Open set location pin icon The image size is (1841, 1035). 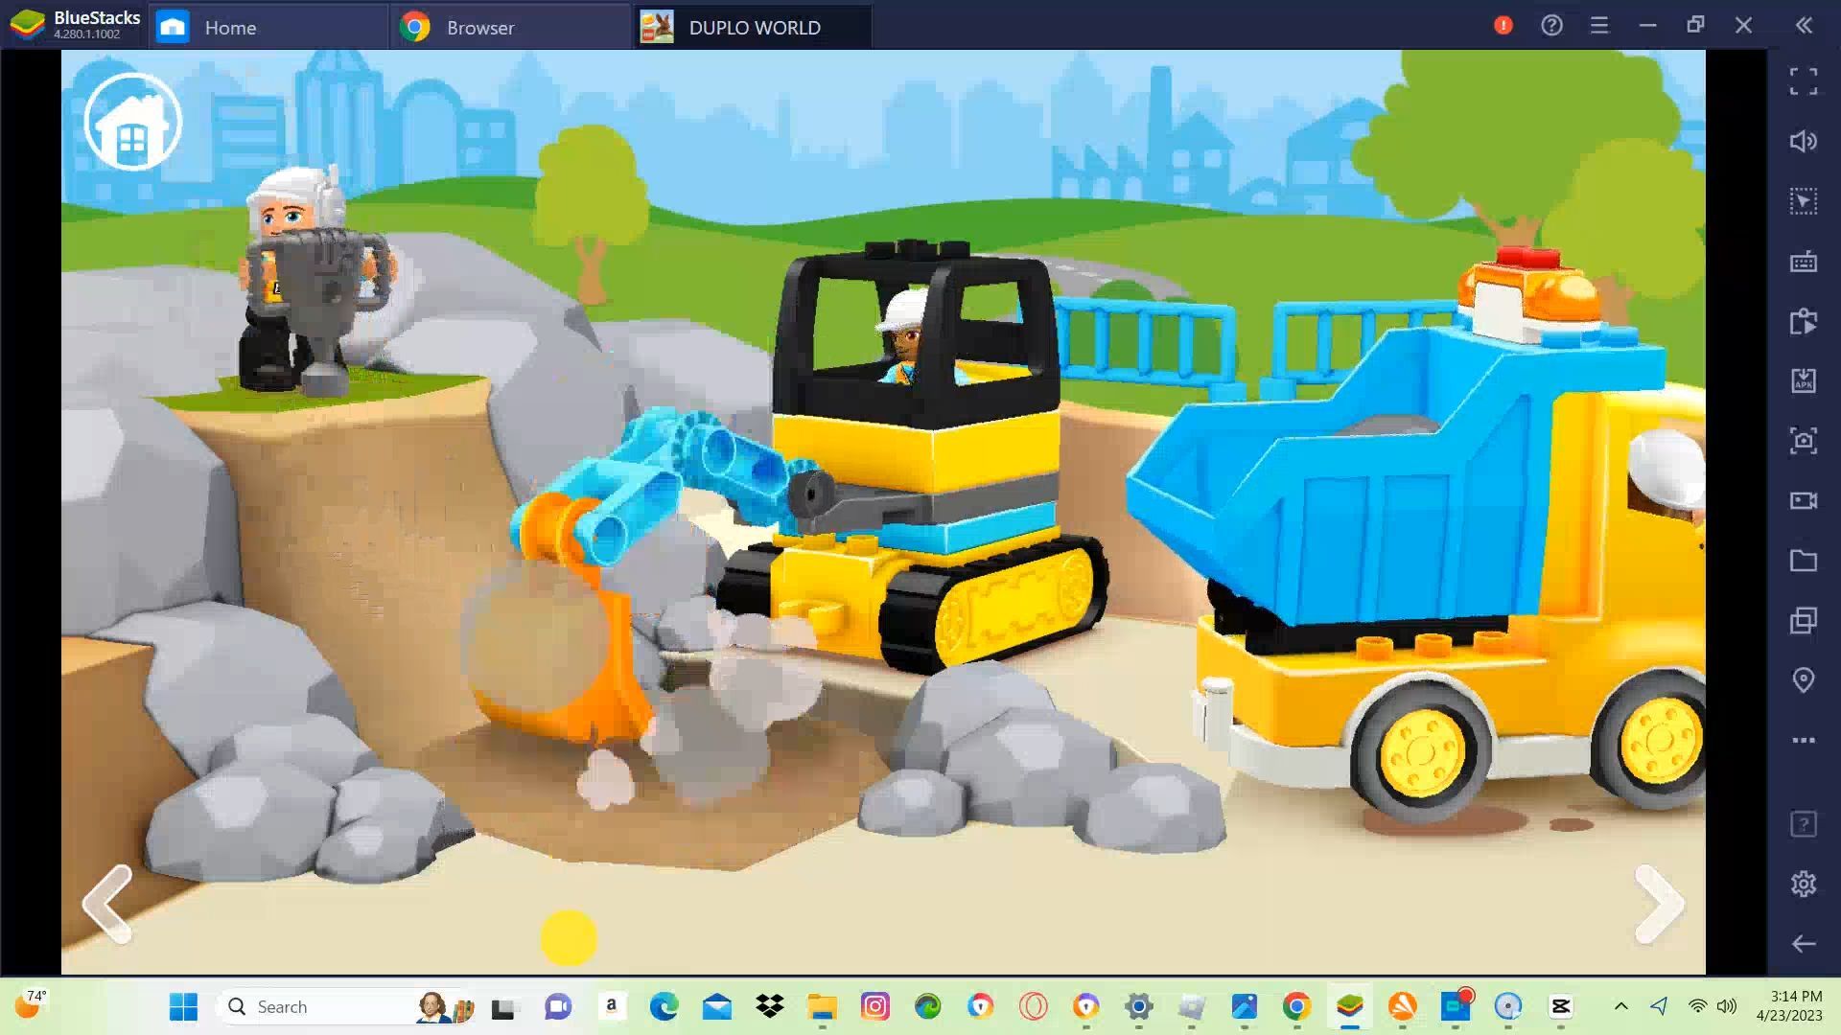1803,680
